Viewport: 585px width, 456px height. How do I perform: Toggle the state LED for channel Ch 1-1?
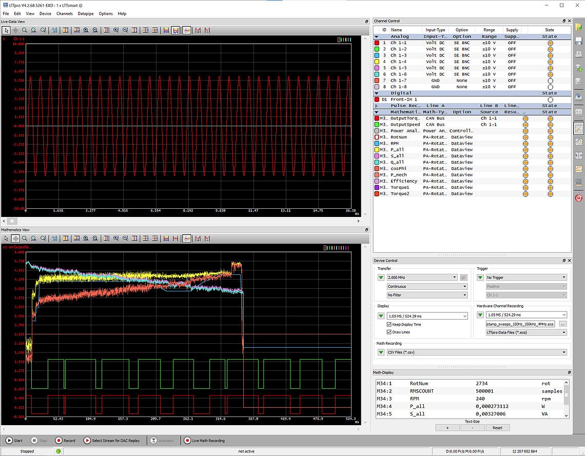pyautogui.click(x=551, y=43)
